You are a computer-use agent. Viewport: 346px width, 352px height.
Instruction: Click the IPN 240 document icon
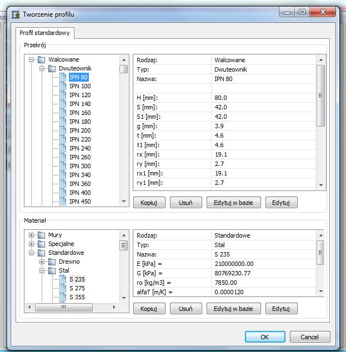63,148
